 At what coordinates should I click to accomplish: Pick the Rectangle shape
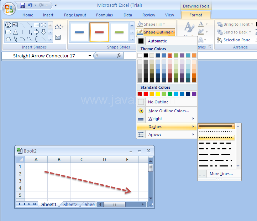click(x=37, y=25)
